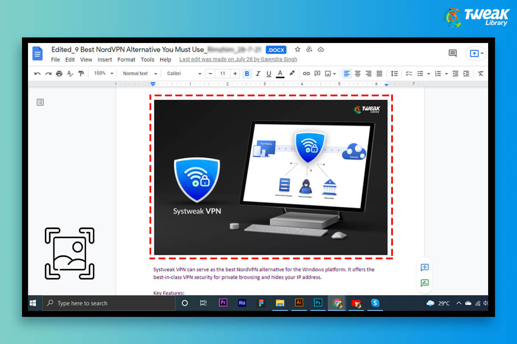The height and width of the screenshot is (344, 517).
Task: Select the Paint format roller tool
Action: point(81,74)
